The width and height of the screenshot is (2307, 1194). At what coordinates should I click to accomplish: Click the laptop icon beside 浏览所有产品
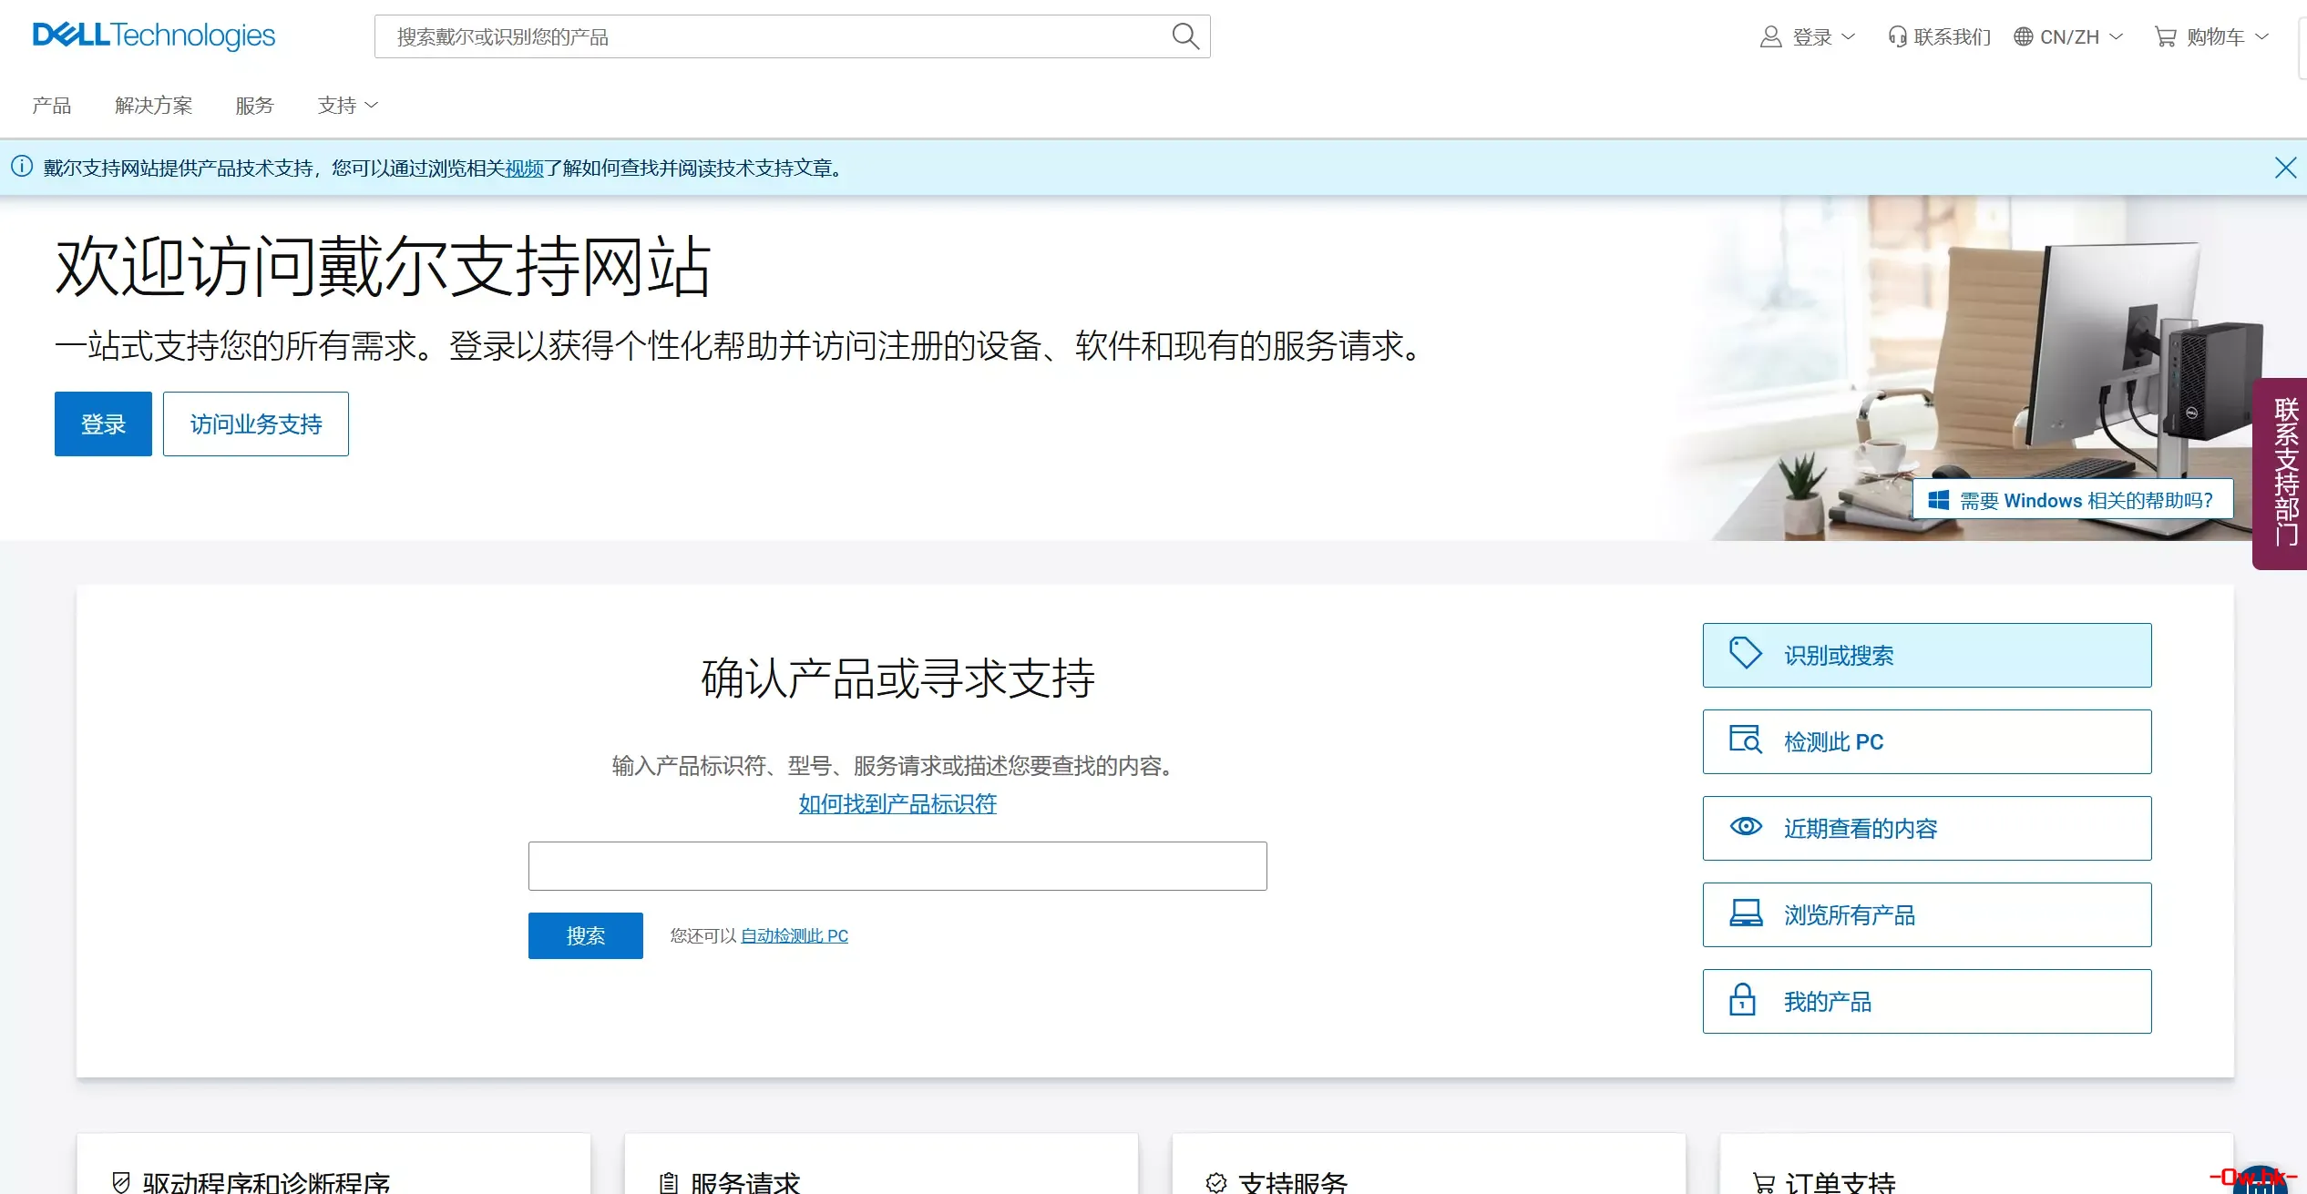coord(1746,913)
